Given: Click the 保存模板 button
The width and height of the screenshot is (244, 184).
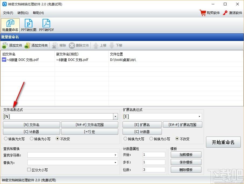Looking at the screenshot, I should point(186,162).
